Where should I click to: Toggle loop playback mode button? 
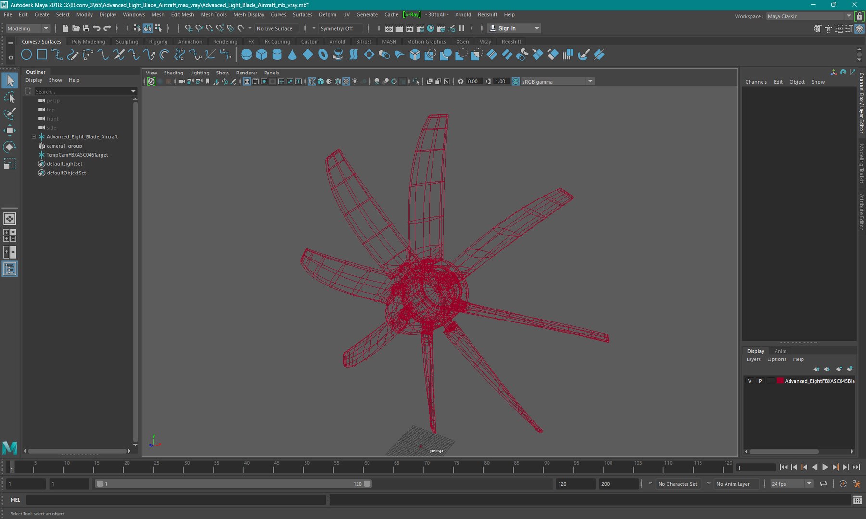tap(823, 484)
